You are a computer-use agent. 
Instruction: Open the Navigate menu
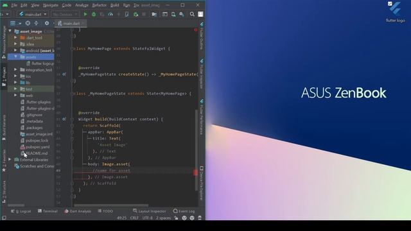coord(51,5)
